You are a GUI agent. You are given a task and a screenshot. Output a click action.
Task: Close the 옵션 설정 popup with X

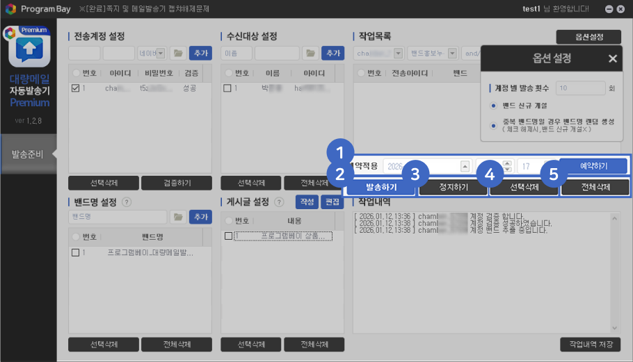[x=612, y=59]
